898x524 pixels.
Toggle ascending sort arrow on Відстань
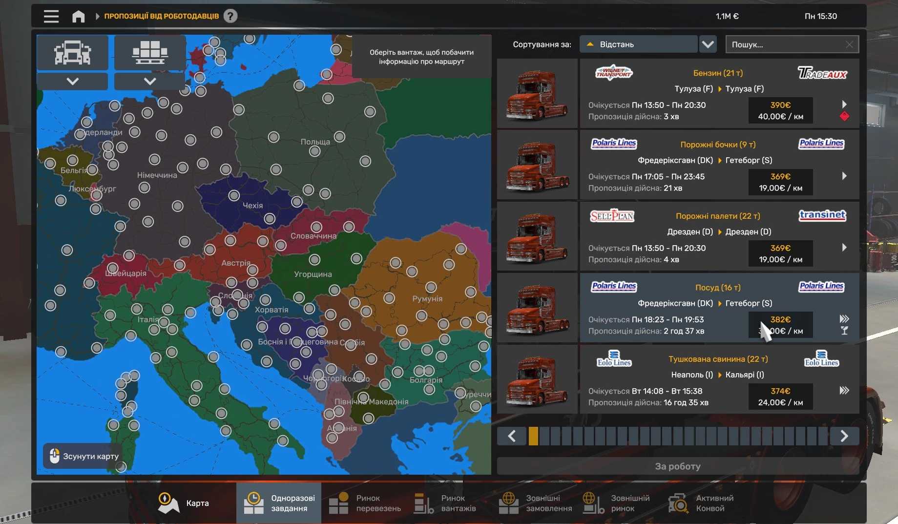(590, 44)
